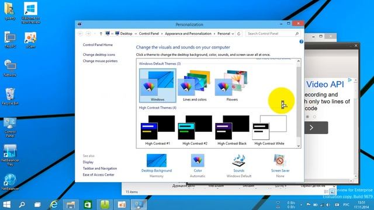Open the This PC desktop icon

(10, 40)
